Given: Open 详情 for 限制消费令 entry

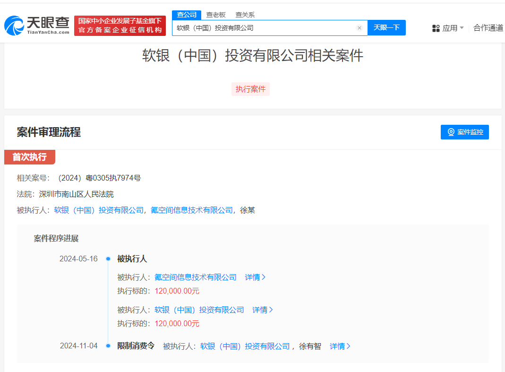Looking at the screenshot, I should pyautogui.click(x=340, y=346).
